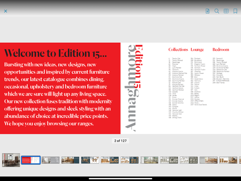Click the 'Dining Chairs' index entry
The height and width of the screenshot is (181, 241).
[177, 118]
